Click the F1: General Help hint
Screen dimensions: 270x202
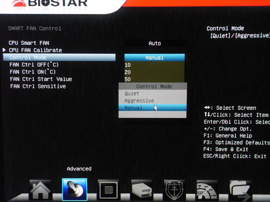228,135
